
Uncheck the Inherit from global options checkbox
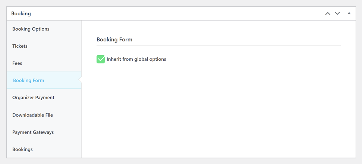pos(101,59)
